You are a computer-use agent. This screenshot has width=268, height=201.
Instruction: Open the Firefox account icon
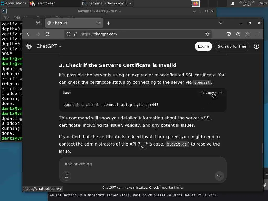coord(238,34)
